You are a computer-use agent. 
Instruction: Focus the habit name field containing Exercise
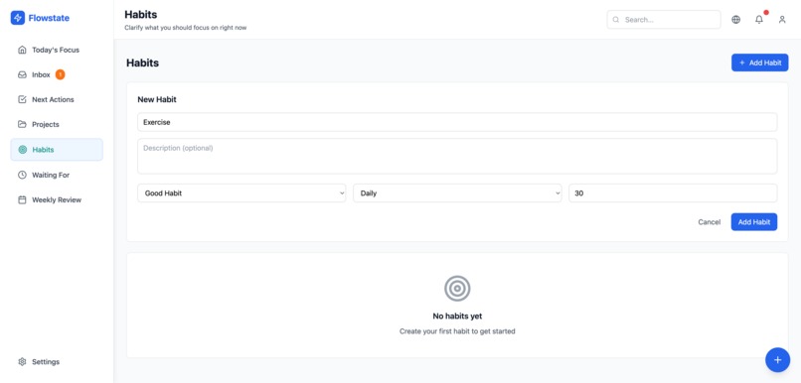coord(457,122)
